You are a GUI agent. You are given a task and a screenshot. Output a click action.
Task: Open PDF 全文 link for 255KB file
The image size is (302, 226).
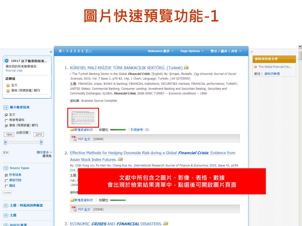point(84,210)
